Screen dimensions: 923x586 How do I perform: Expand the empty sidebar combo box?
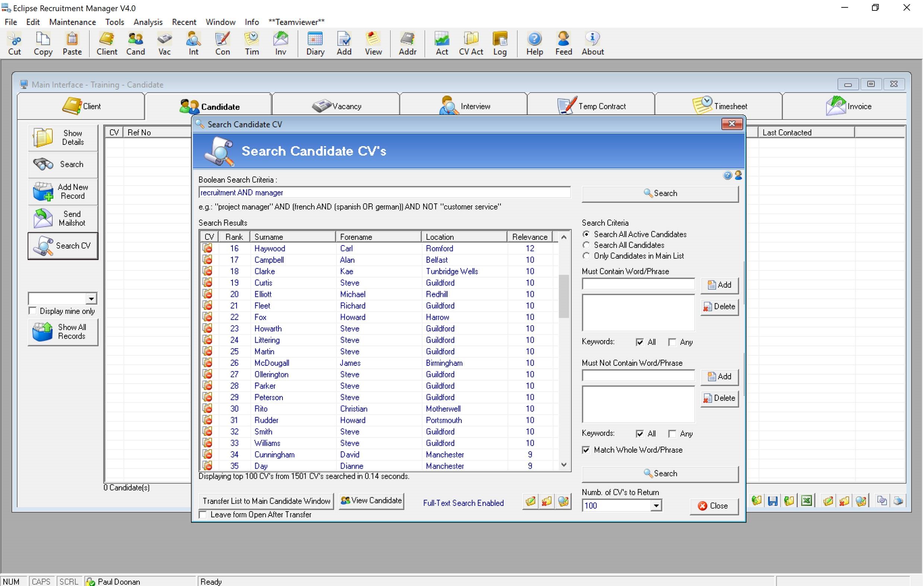click(91, 298)
